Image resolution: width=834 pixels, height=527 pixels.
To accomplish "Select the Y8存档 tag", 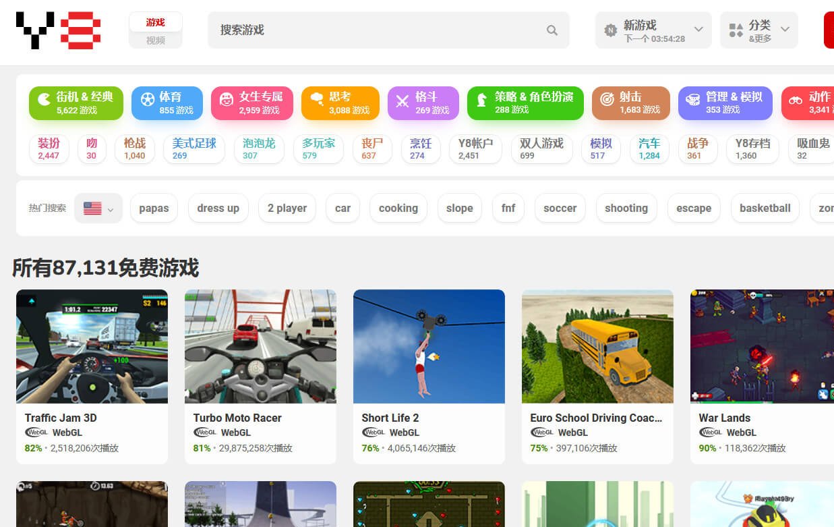I will pyautogui.click(x=753, y=149).
